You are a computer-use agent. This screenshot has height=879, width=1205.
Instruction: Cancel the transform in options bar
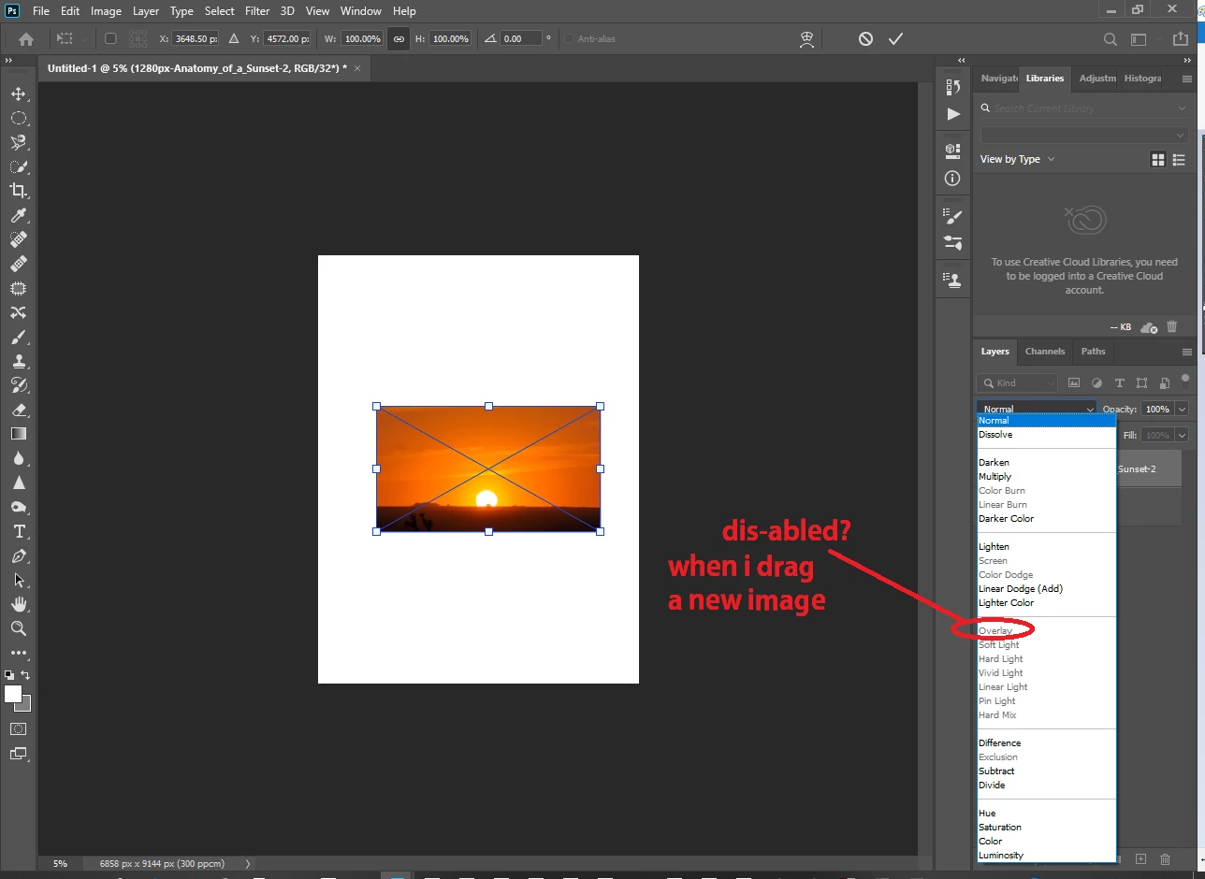(865, 38)
